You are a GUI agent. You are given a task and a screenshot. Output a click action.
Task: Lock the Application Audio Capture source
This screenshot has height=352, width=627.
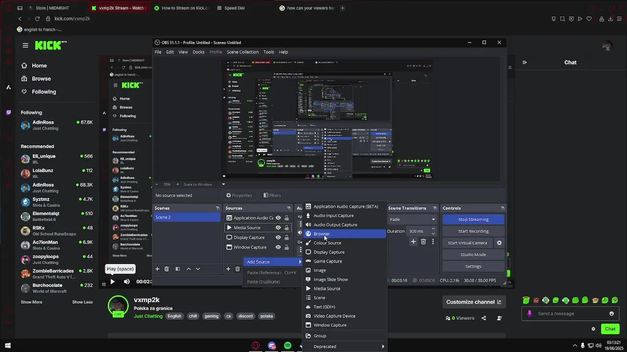tap(287, 218)
